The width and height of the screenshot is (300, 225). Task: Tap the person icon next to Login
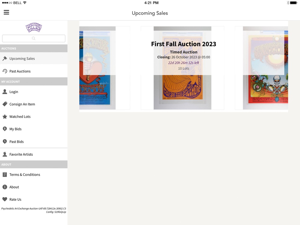[5, 91]
